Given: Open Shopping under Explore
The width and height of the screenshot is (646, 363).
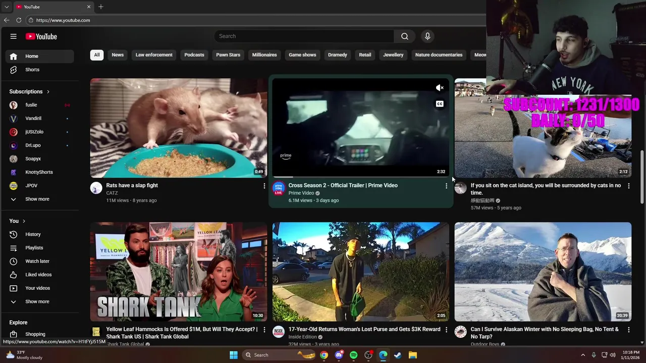Looking at the screenshot, I should (x=39, y=334).
